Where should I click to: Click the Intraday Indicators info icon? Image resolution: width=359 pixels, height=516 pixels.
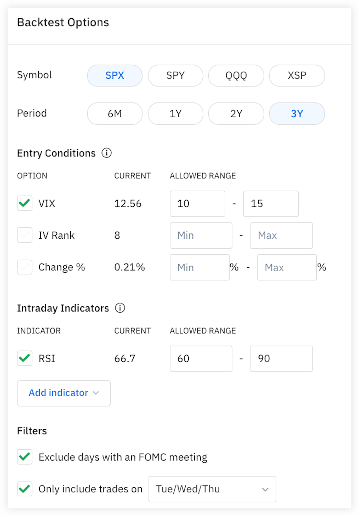click(120, 308)
